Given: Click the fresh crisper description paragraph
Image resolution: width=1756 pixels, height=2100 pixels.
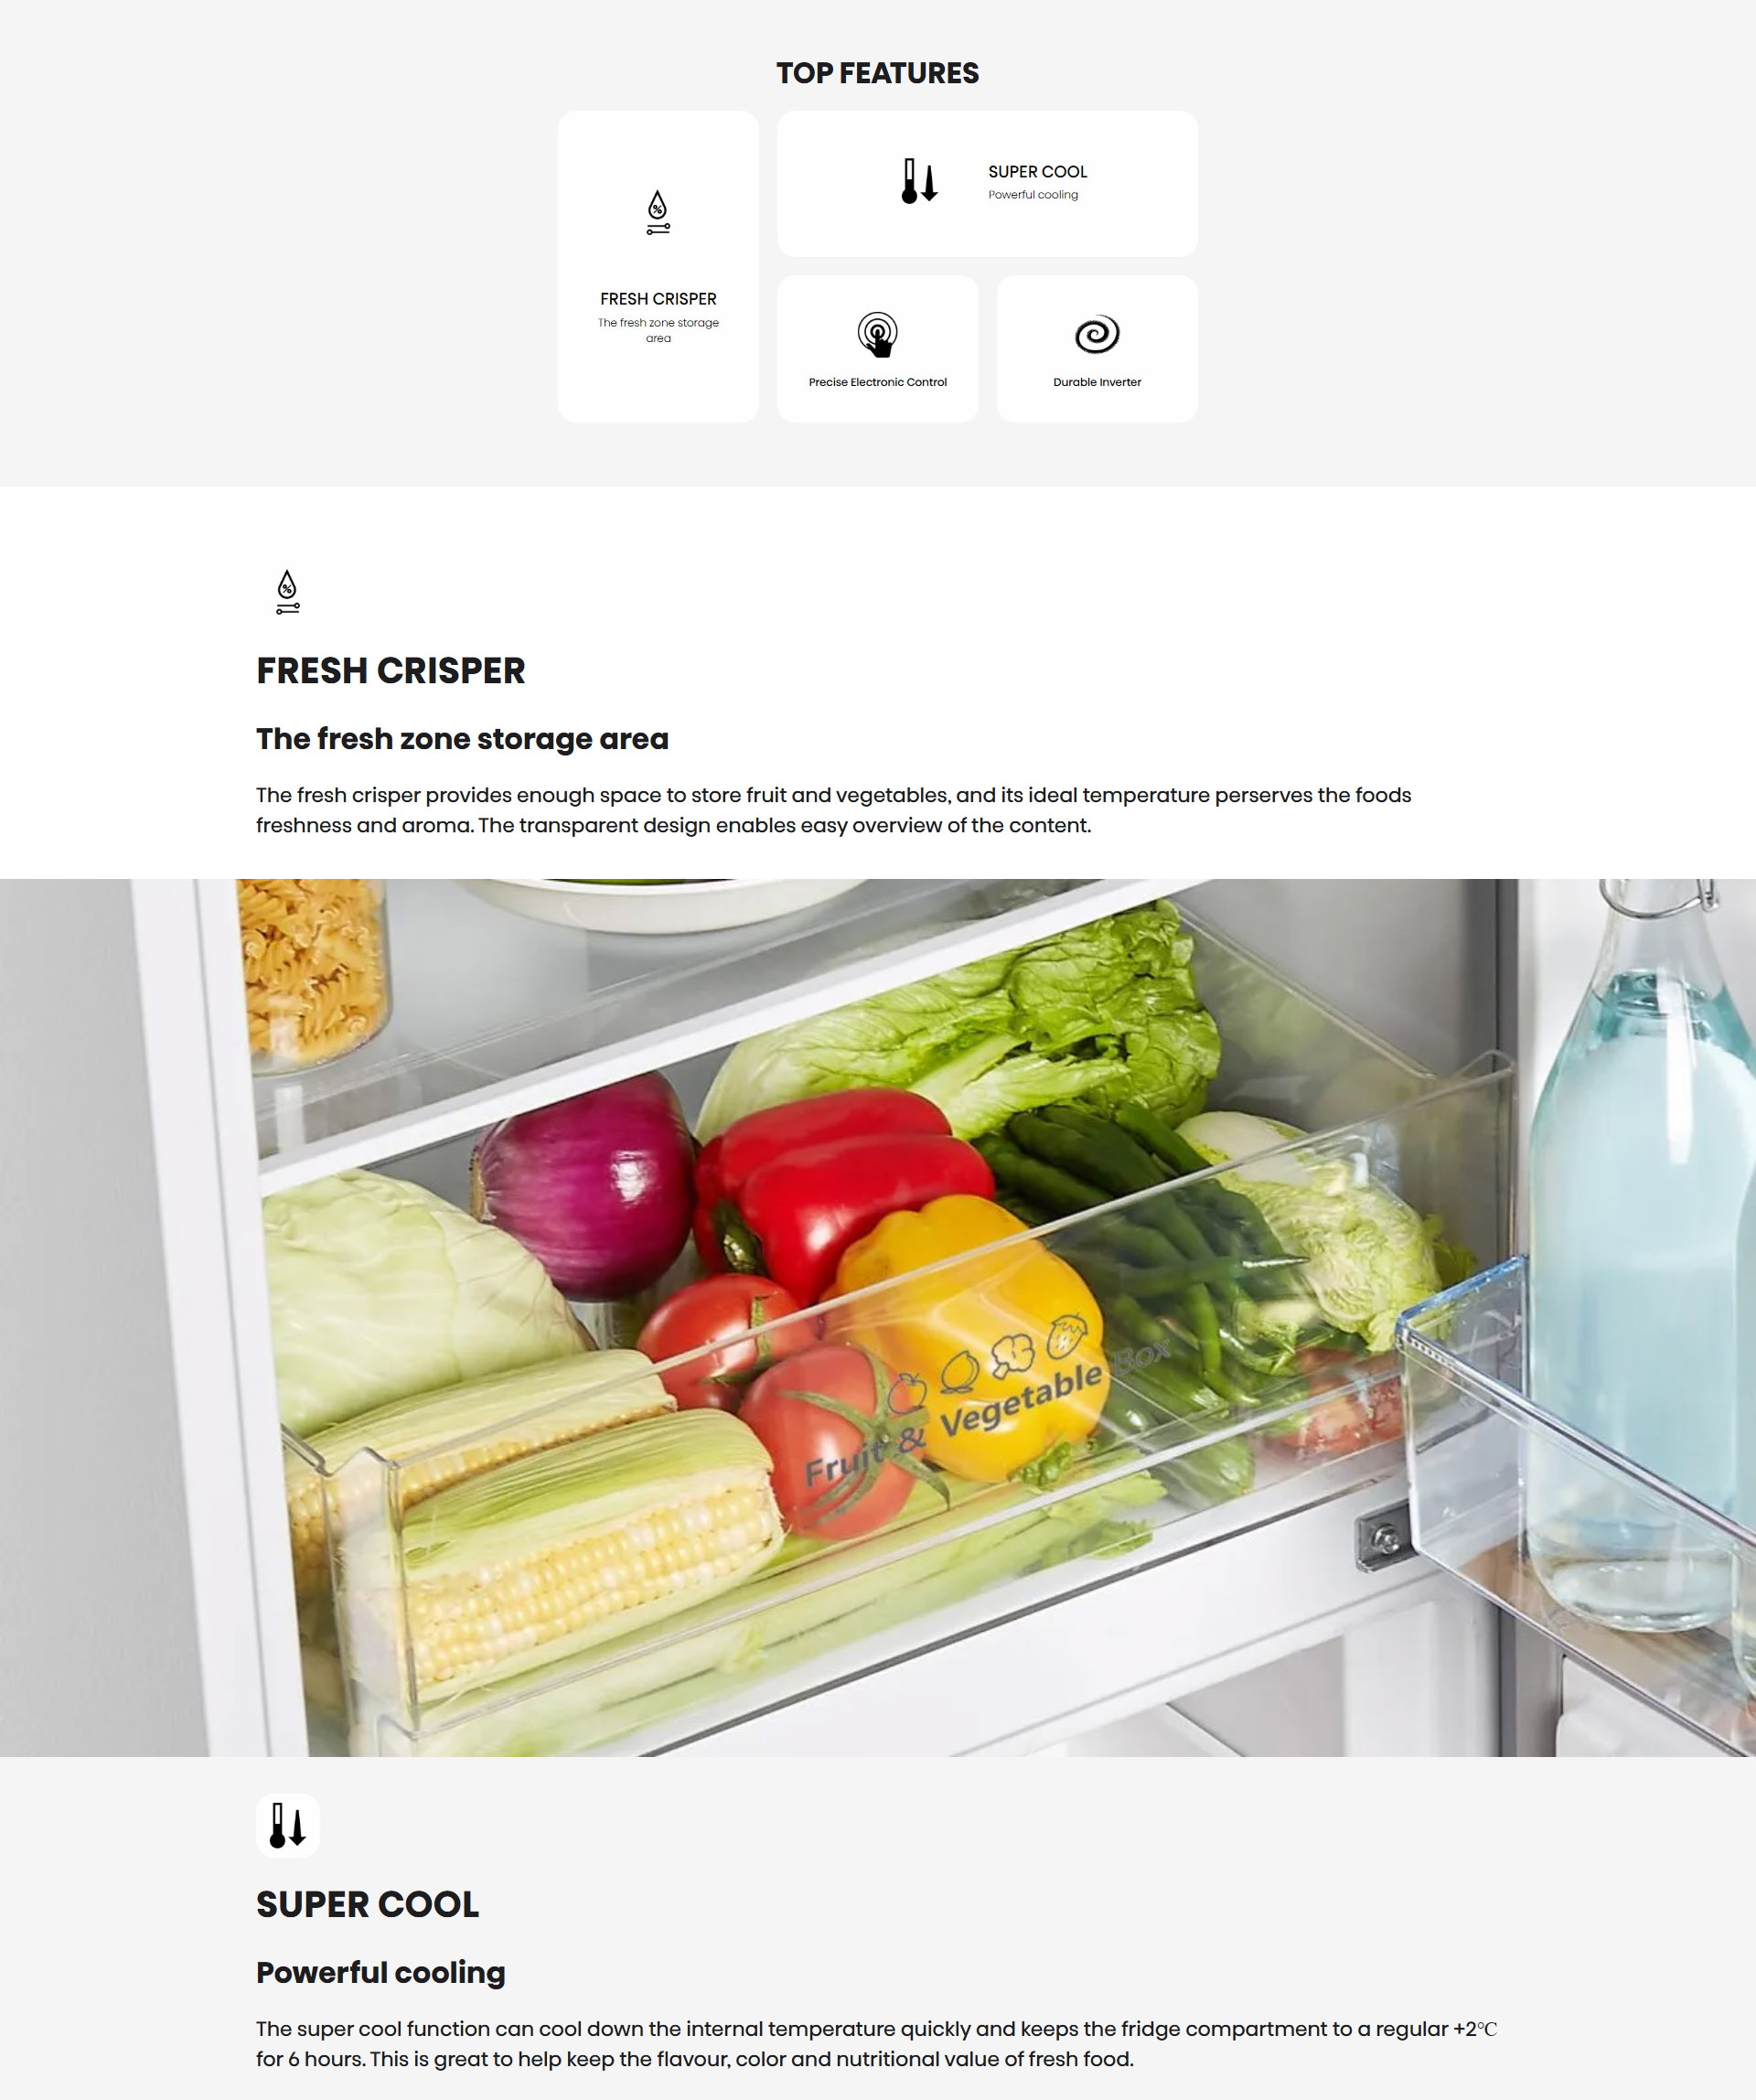Looking at the screenshot, I should (833, 810).
